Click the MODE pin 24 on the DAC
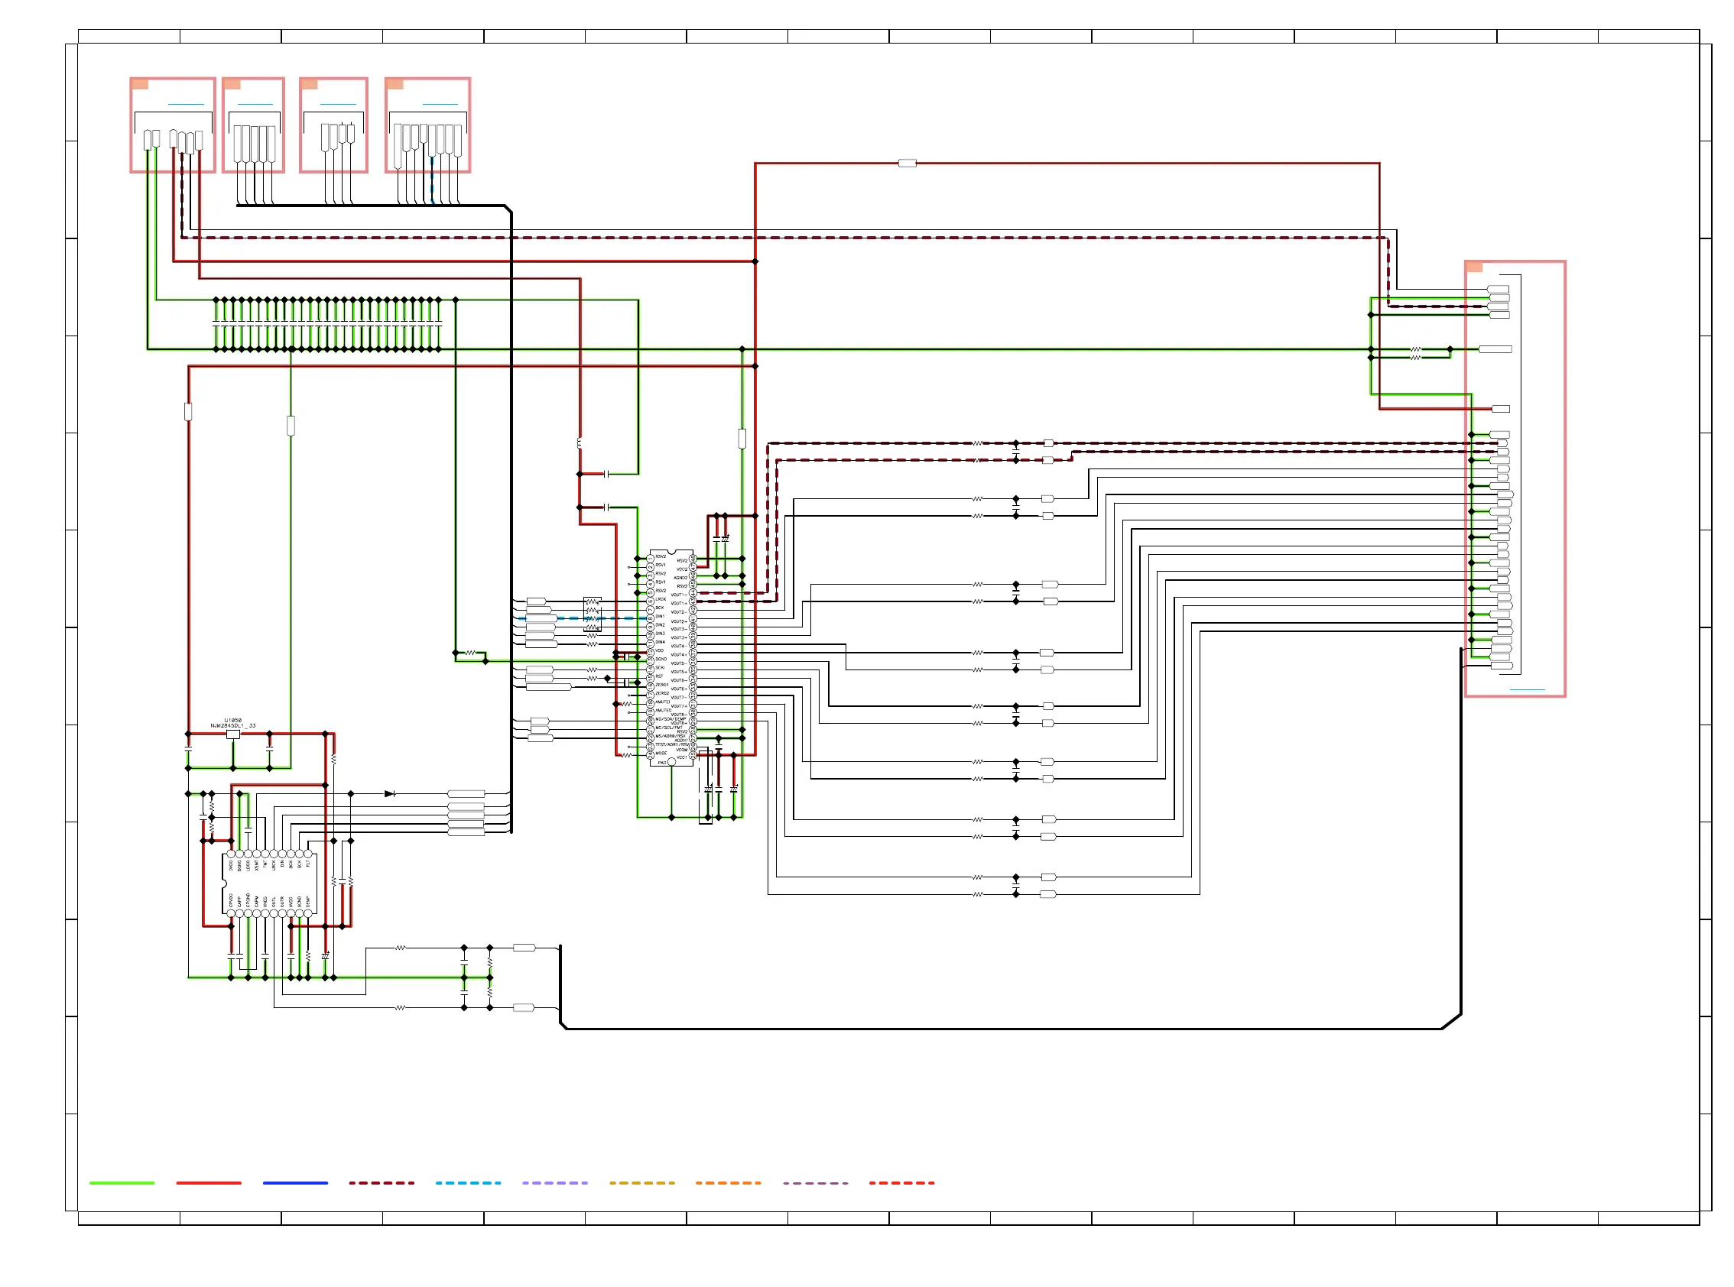 click(x=651, y=754)
